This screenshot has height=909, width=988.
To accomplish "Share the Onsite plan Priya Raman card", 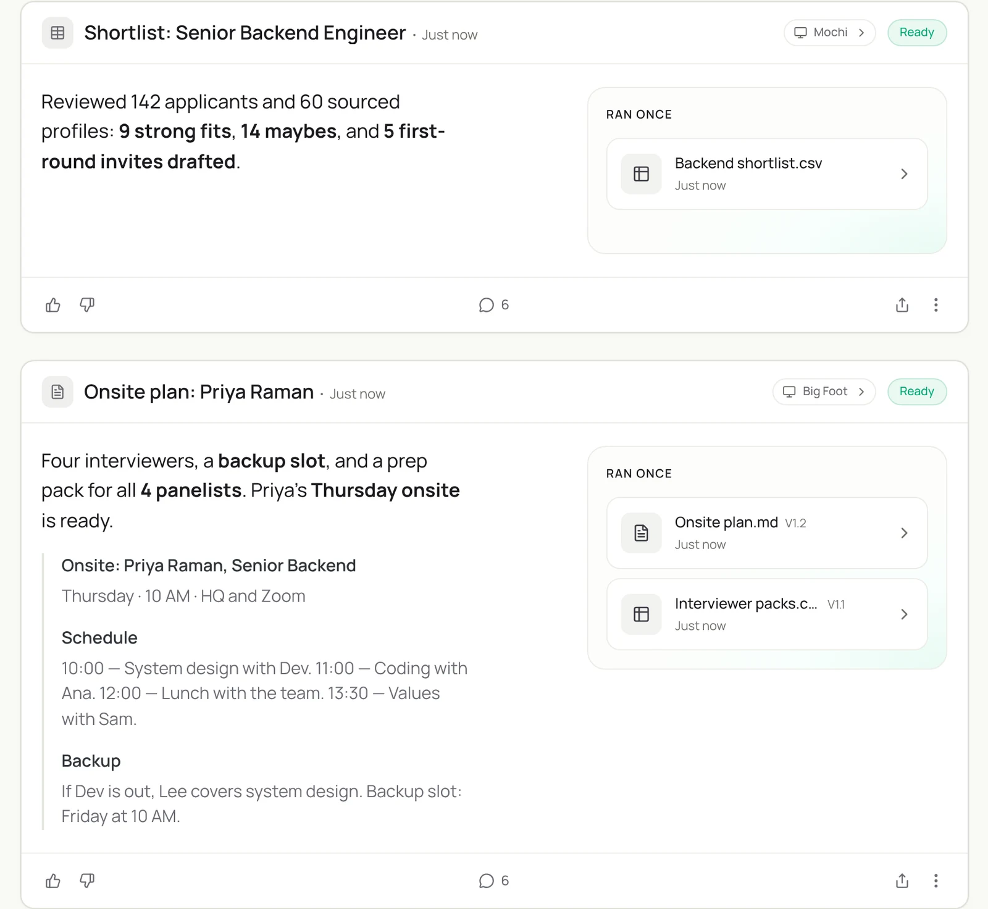I will click(x=902, y=881).
